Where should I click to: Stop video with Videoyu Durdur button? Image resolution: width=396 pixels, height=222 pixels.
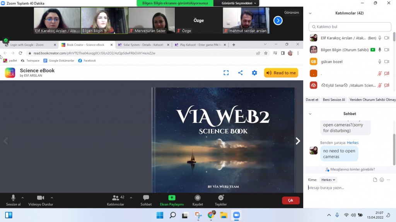[x=41, y=200]
